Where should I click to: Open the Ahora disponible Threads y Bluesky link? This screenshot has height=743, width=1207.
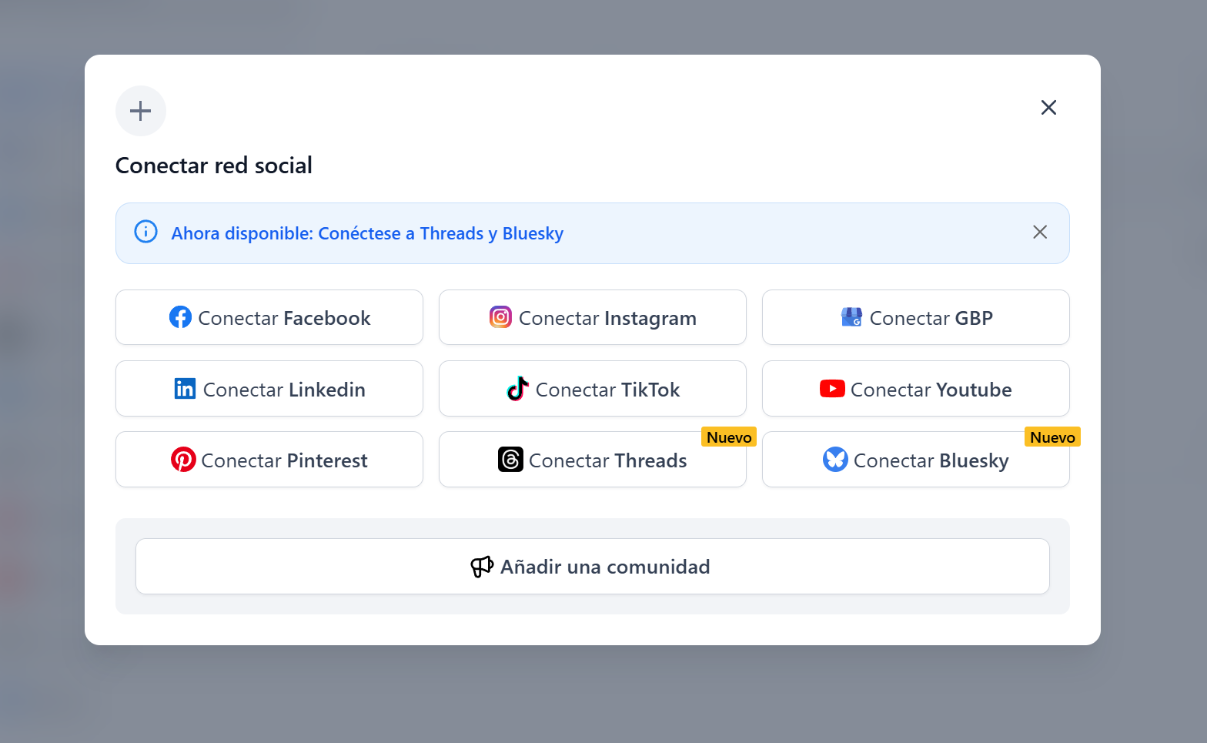367,233
